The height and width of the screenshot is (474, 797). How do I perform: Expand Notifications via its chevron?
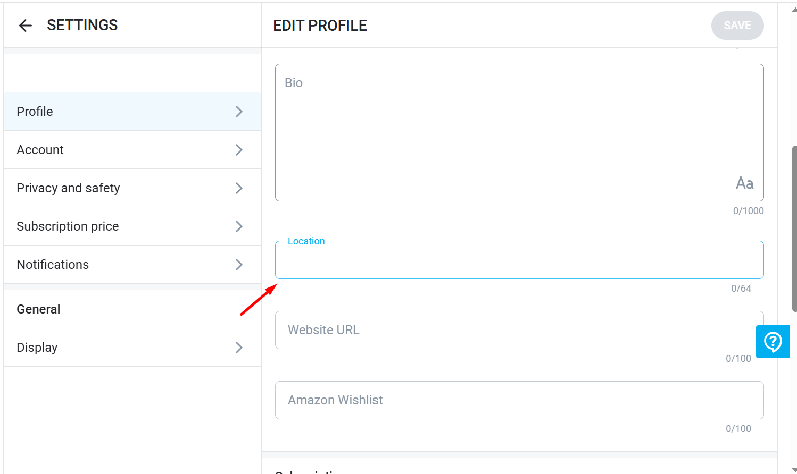[239, 265]
